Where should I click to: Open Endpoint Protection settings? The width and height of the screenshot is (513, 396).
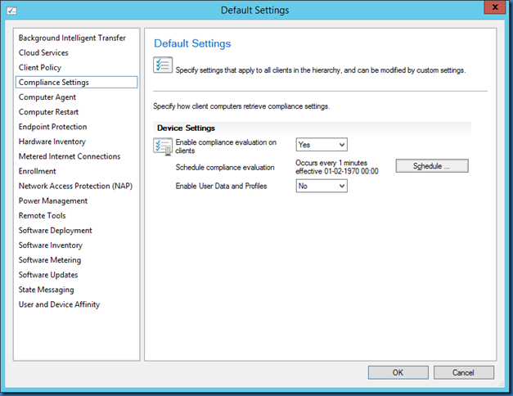pos(52,127)
